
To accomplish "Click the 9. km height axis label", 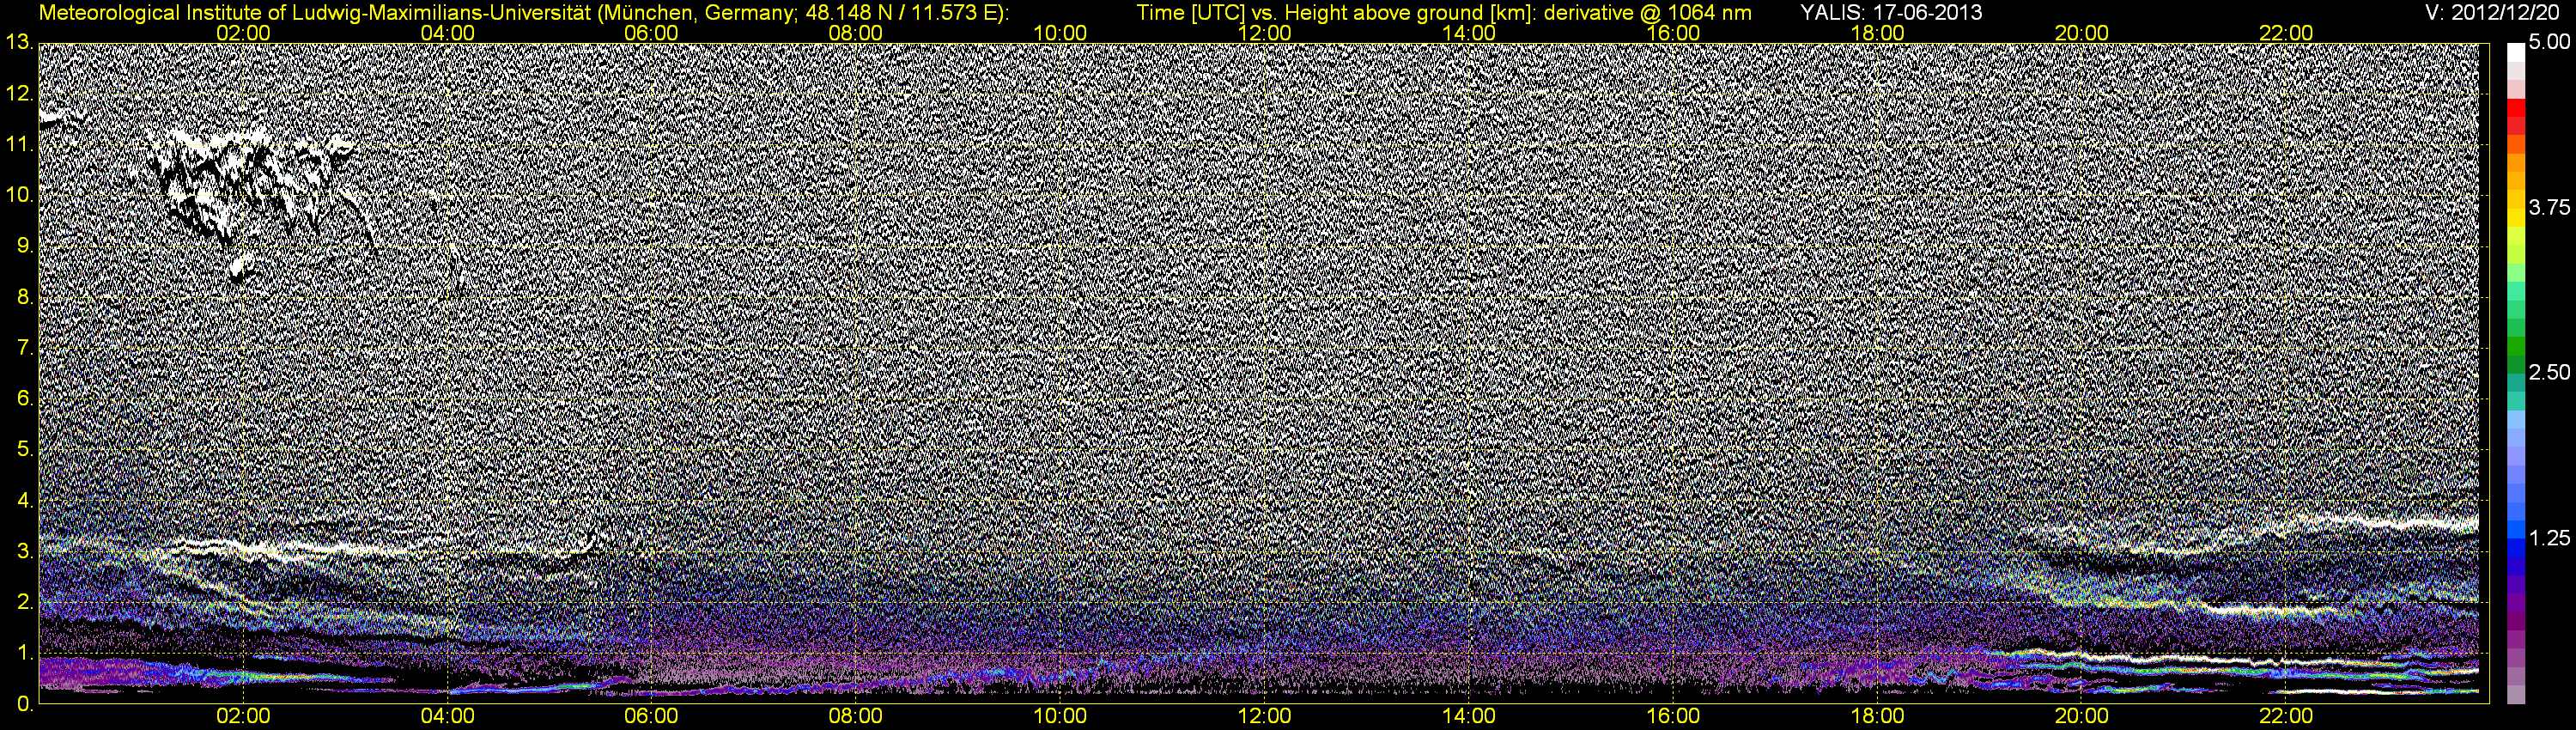I will (25, 247).
